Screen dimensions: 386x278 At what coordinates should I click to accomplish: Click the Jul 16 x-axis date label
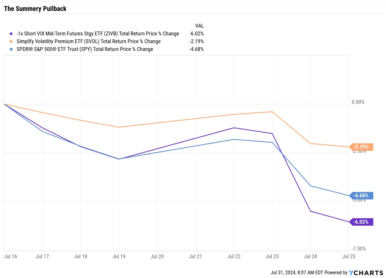coord(10,256)
